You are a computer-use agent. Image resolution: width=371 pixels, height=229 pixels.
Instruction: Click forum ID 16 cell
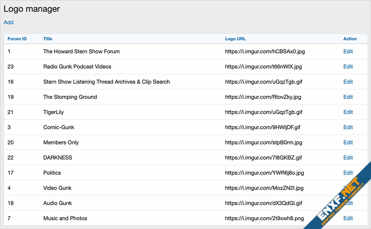[10, 82]
